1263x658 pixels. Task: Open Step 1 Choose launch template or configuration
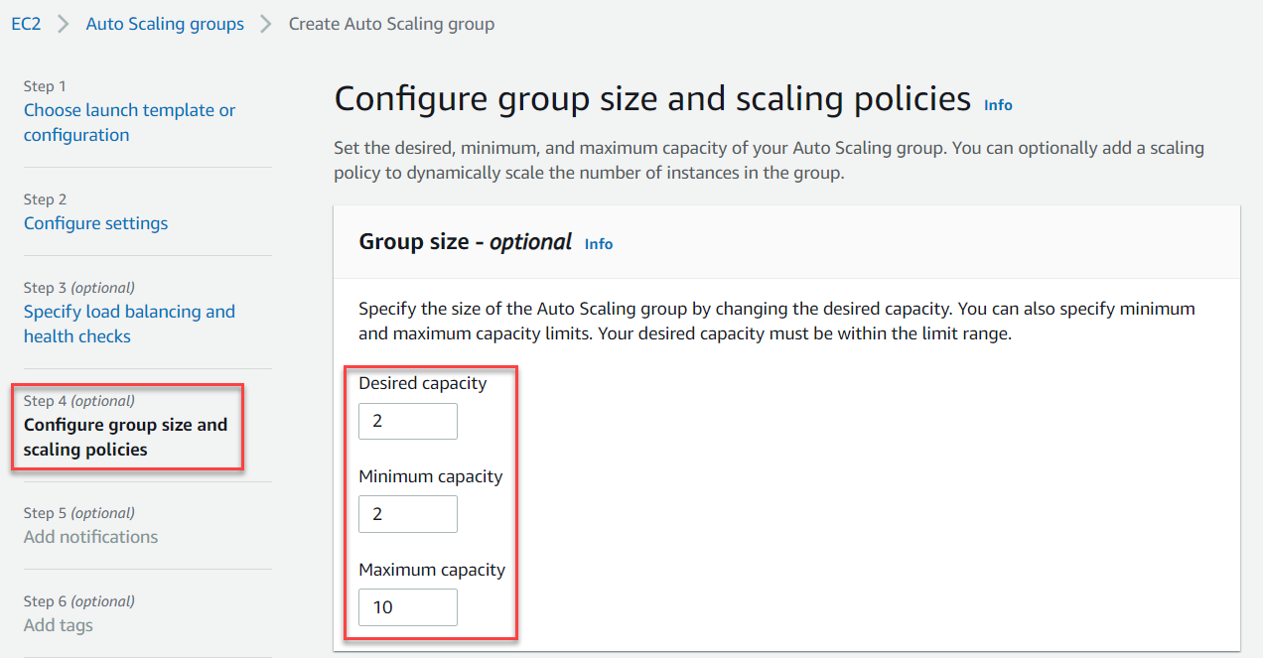click(129, 122)
